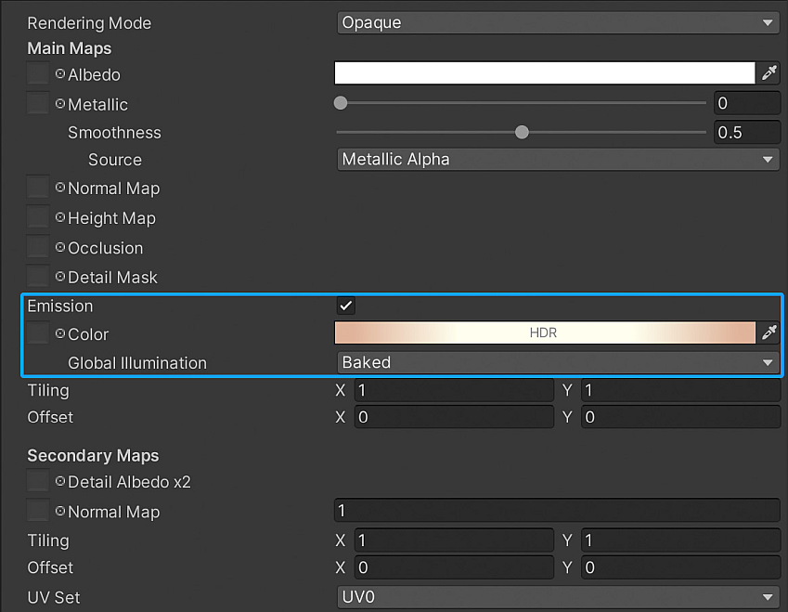Screen dimensions: 788x612
Task: Open the Smoothness Source dropdown
Action: click(557, 159)
